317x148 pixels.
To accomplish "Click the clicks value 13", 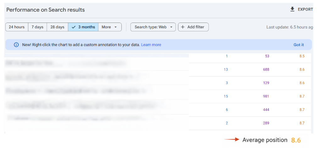I will coord(226,70).
